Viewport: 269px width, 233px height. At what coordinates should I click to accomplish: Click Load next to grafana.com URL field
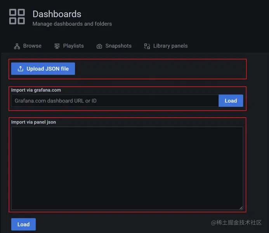231,101
